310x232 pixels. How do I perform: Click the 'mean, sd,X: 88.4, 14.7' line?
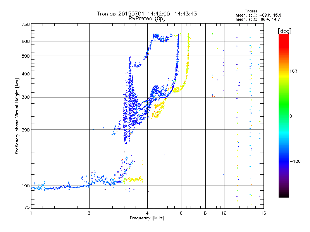[258, 19]
